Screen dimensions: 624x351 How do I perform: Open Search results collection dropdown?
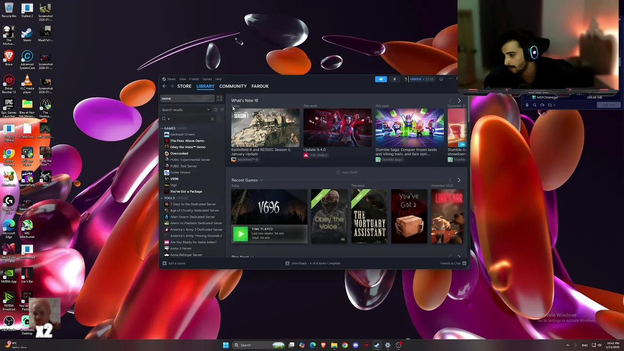click(186, 110)
